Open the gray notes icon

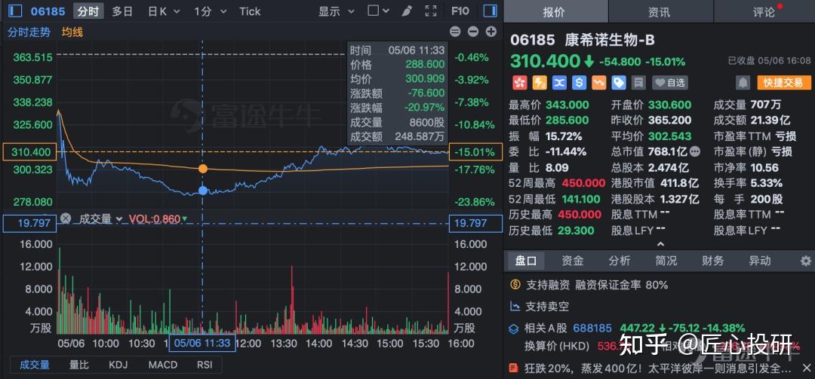pyautogui.click(x=638, y=82)
